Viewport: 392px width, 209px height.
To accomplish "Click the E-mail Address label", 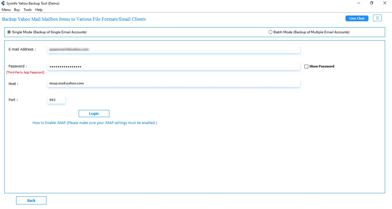I will 22,49.
